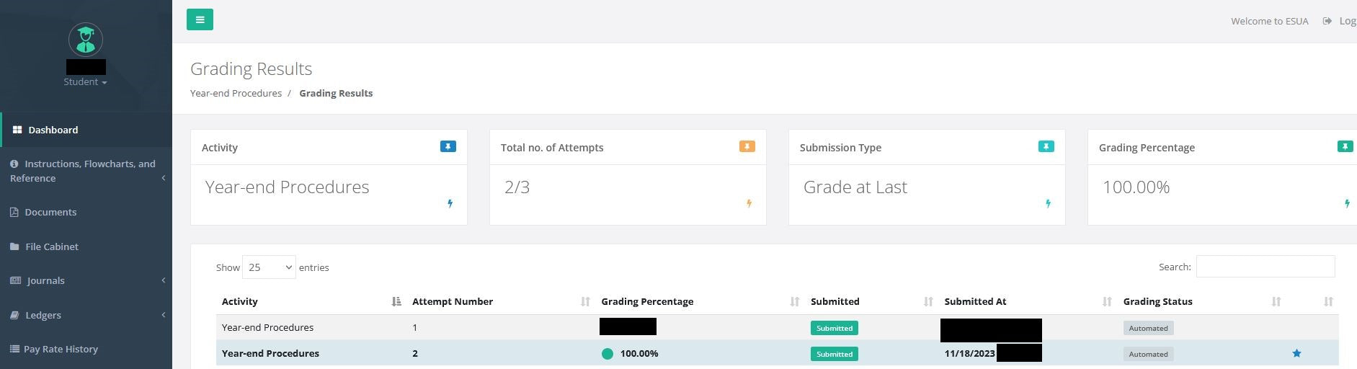Click the green hamburger menu button
The image size is (1357, 369).
pos(200,19)
